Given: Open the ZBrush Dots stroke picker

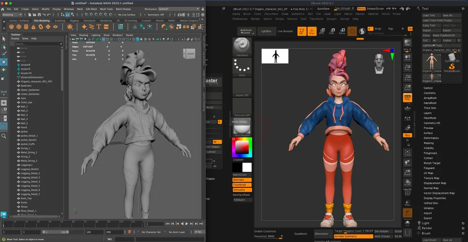Looking at the screenshot, I should click(x=242, y=67).
